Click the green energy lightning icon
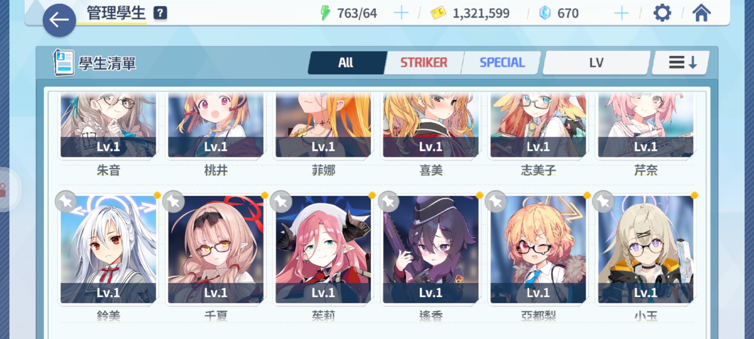Screen dimensions: 754x339 [x=325, y=13]
